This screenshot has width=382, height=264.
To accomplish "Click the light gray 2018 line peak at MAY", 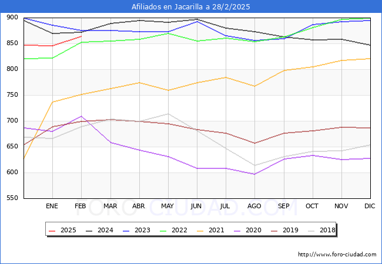I will click(168, 114).
